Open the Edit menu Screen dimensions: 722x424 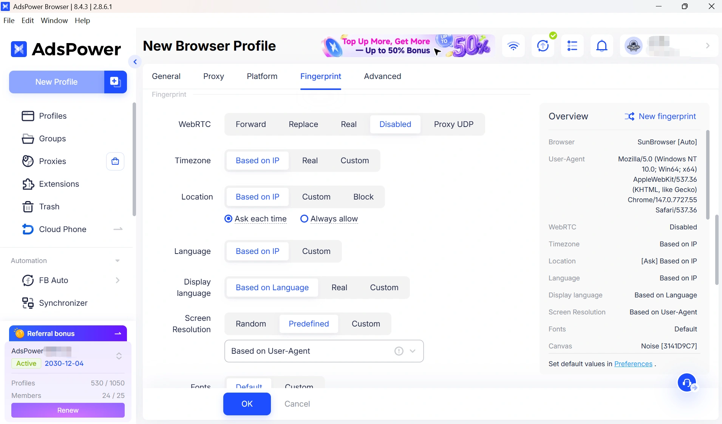coord(28,20)
